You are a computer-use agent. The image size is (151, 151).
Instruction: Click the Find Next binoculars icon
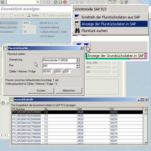(x=81, y=2)
